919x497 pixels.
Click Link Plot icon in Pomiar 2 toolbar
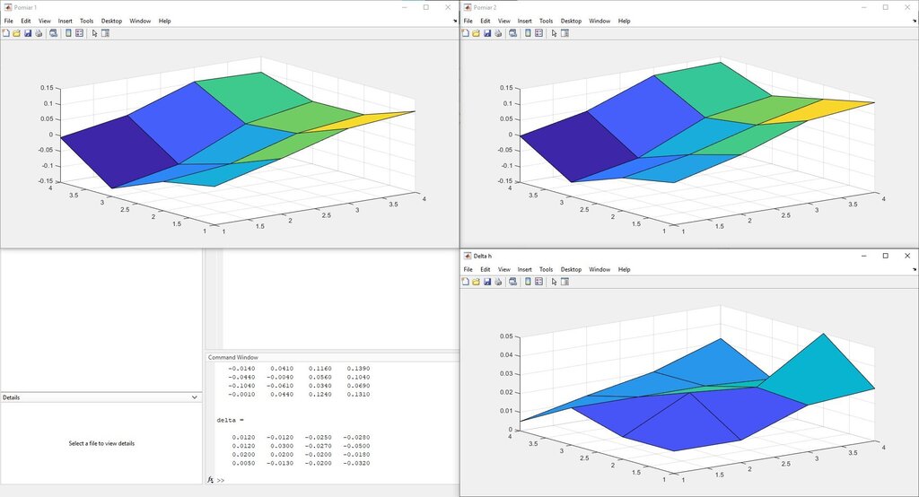coord(512,33)
